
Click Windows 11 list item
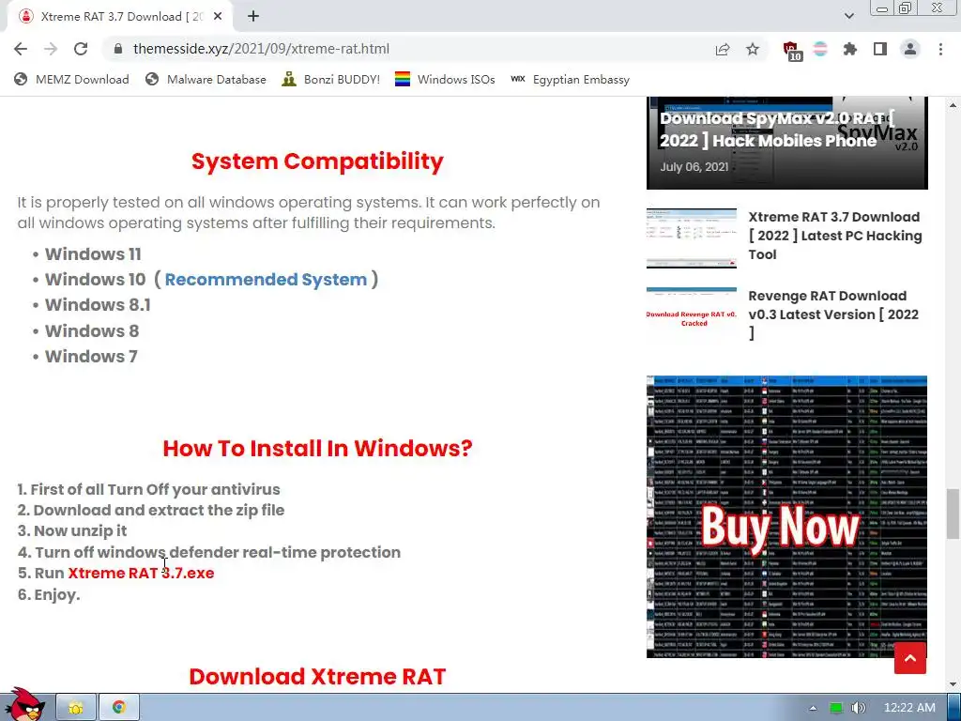pos(93,253)
